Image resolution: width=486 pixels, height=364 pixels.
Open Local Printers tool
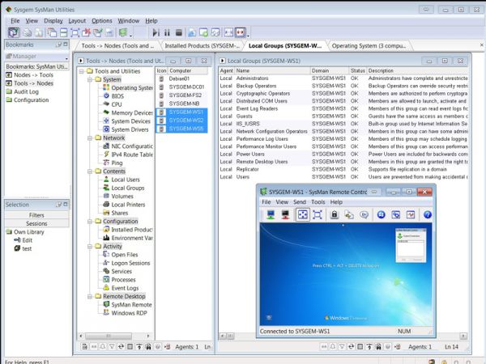[128, 205]
